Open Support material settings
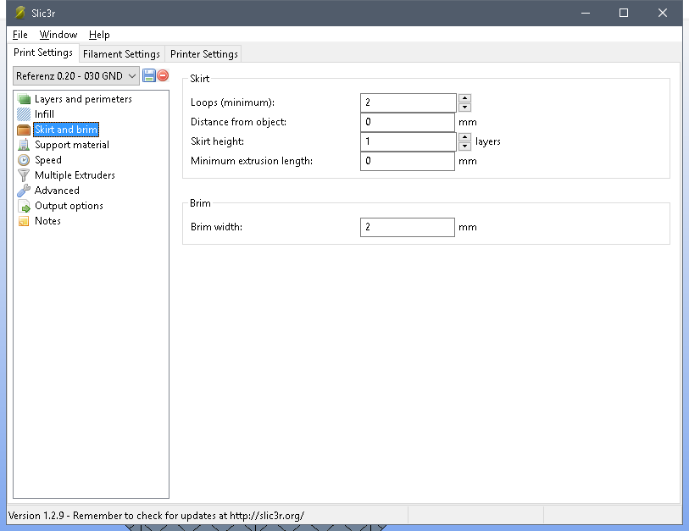689x531 pixels. click(71, 145)
